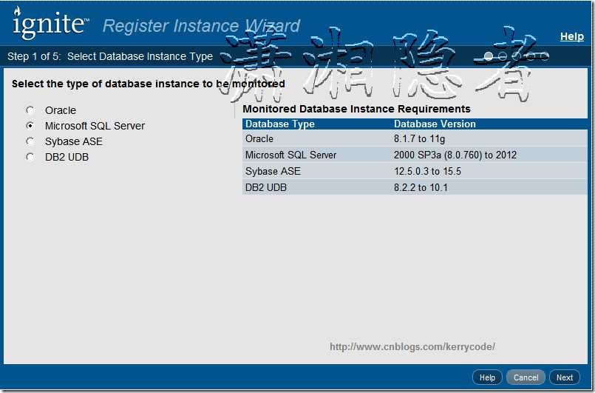The width and height of the screenshot is (595, 393).
Task: Choose the DB2 UDB radio option
Action: point(30,157)
